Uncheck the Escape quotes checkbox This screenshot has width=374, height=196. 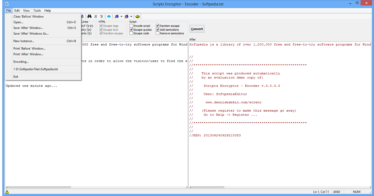tap(131, 30)
